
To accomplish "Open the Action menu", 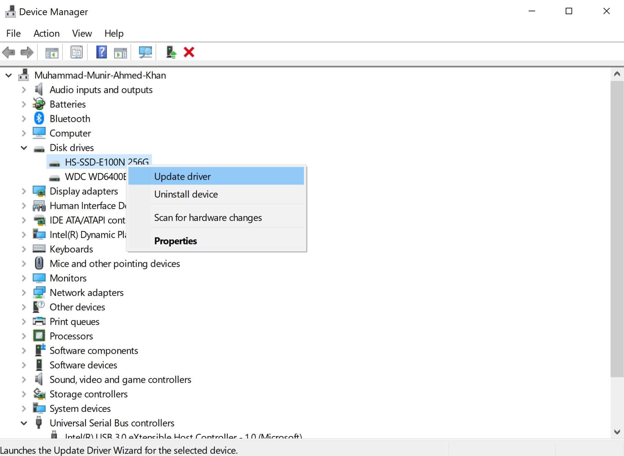I will coord(46,33).
